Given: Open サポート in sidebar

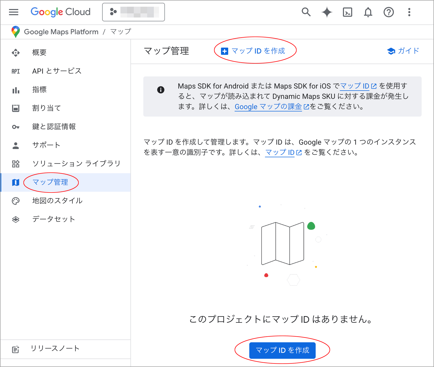Looking at the screenshot, I should click(46, 145).
